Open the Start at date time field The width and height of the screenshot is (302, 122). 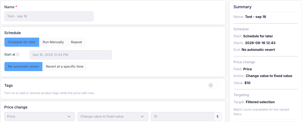tap(71, 55)
